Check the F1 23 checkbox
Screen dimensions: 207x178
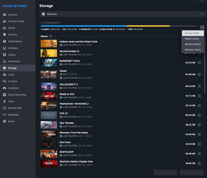(x=199, y=115)
